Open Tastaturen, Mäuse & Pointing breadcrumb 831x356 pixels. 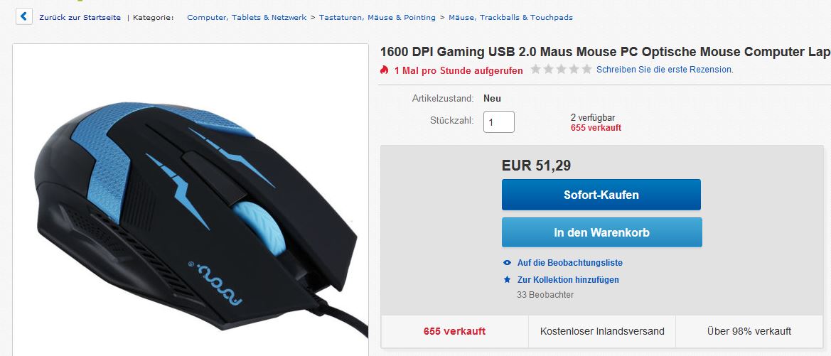click(x=377, y=18)
